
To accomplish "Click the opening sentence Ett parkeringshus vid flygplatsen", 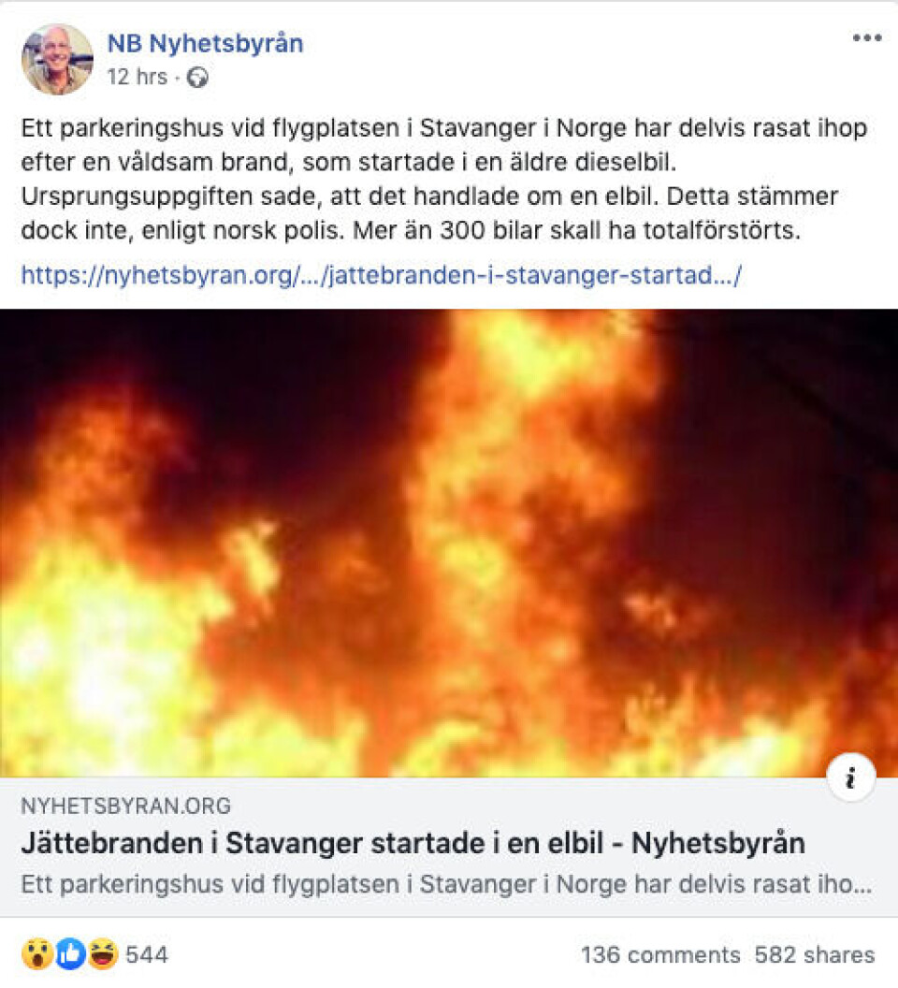I will click(443, 146).
